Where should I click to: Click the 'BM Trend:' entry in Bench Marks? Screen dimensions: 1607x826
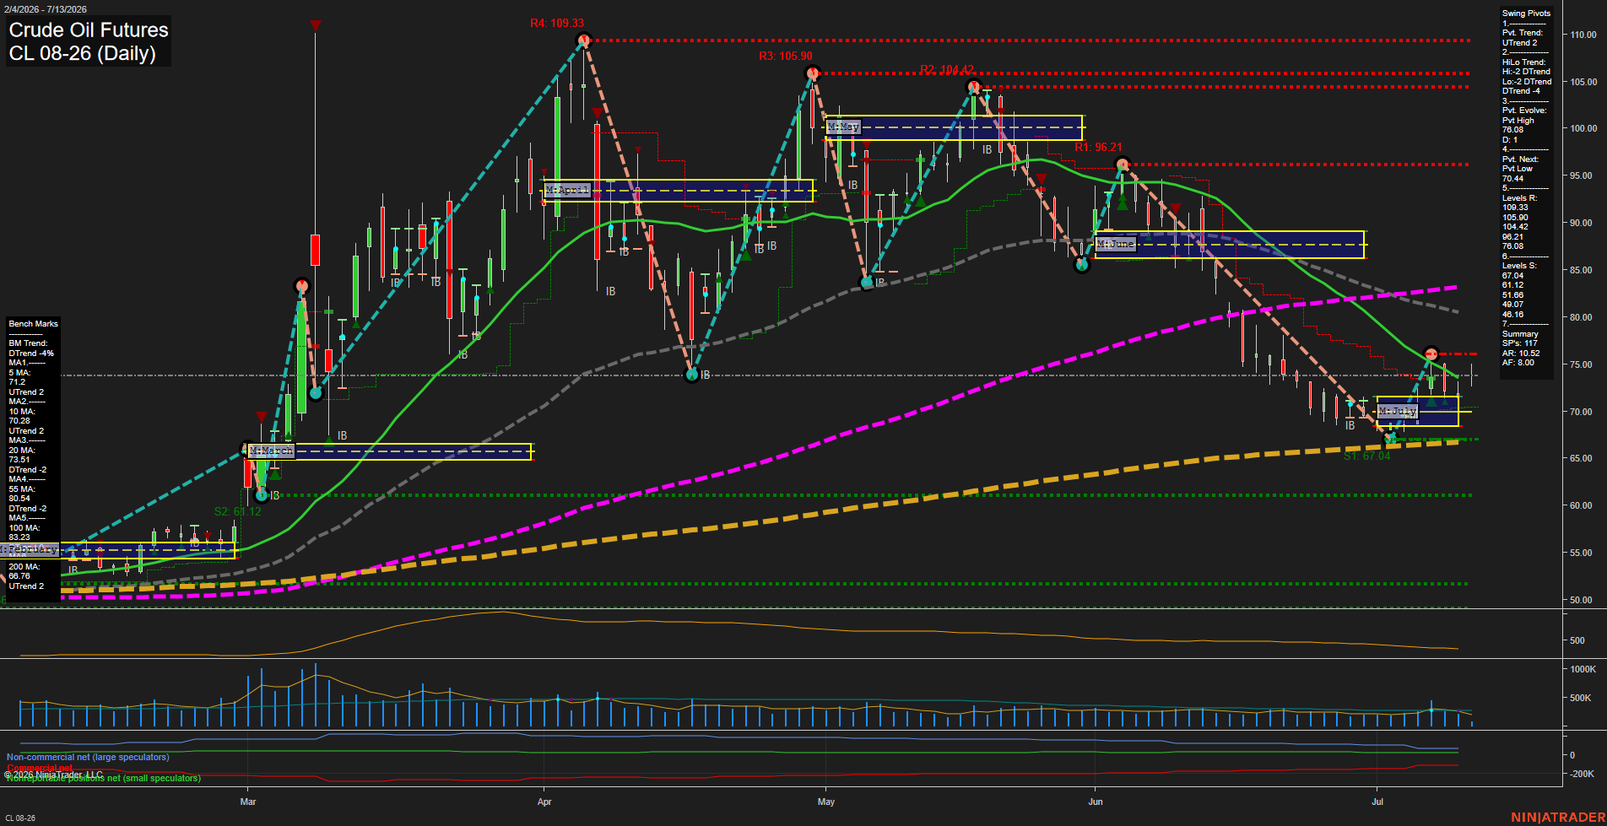point(28,343)
